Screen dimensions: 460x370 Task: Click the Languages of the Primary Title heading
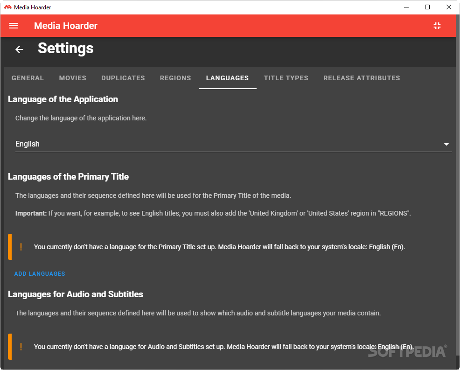click(68, 177)
